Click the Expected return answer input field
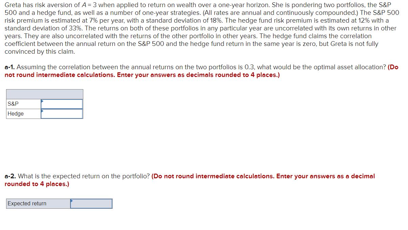 click(x=91, y=203)
